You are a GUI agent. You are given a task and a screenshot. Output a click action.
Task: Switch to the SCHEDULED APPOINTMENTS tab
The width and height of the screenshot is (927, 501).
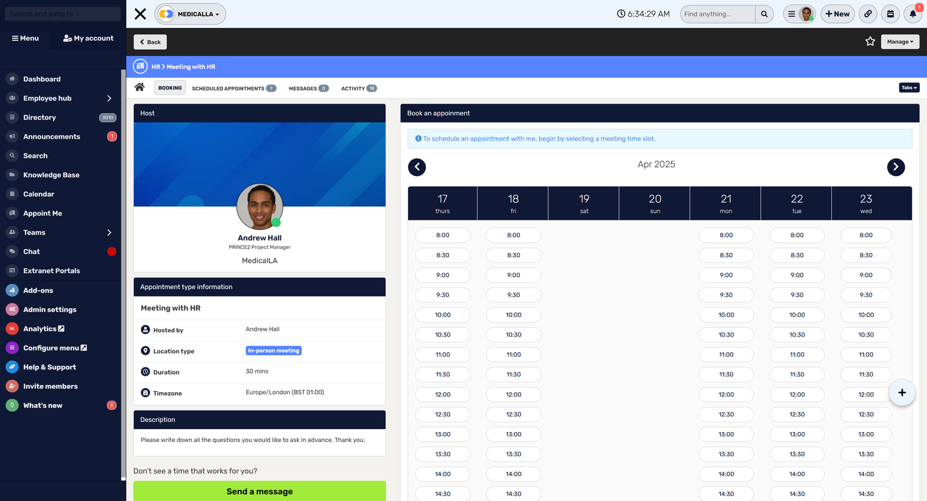click(234, 89)
